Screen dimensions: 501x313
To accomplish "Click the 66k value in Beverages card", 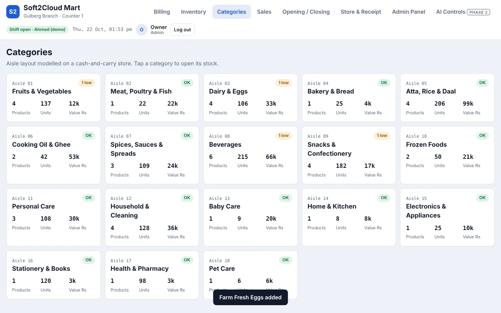I will tap(271, 157).
